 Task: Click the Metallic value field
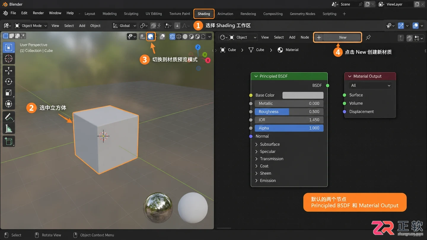(289, 103)
